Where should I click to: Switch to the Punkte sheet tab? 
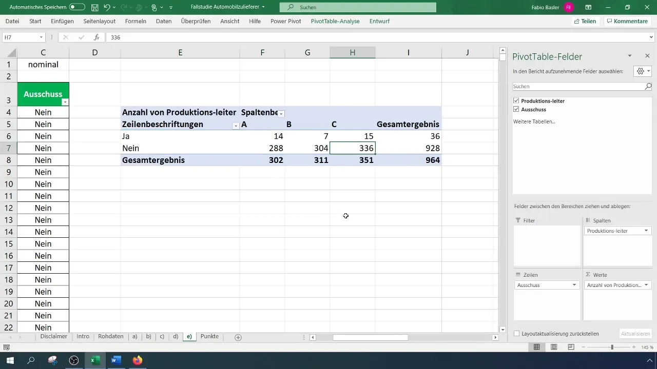pyautogui.click(x=209, y=337)
